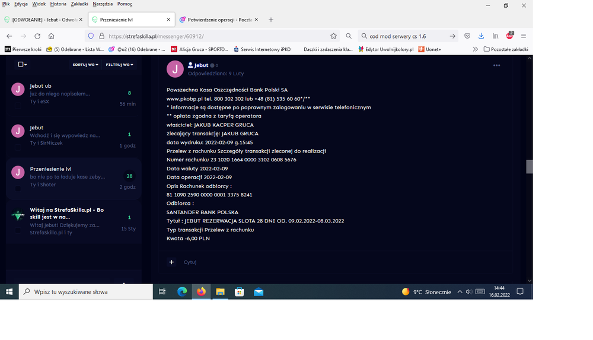
Task: Open the Narzędzia menu
Action: [x=103, y=4]
